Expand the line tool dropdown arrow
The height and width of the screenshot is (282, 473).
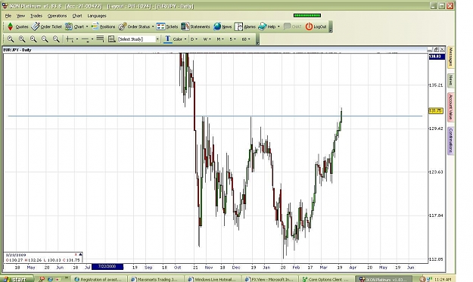(92, 39)
